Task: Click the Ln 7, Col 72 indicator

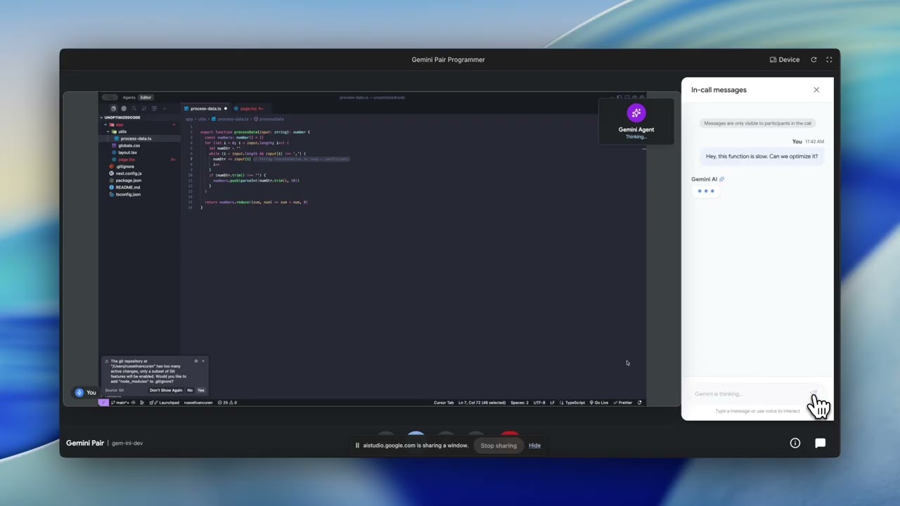Action: pos(482,403)
